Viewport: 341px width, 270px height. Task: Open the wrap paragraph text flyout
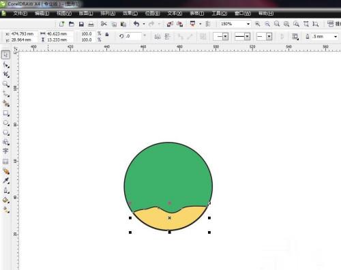pyautogui.click(x=295, y=36)
